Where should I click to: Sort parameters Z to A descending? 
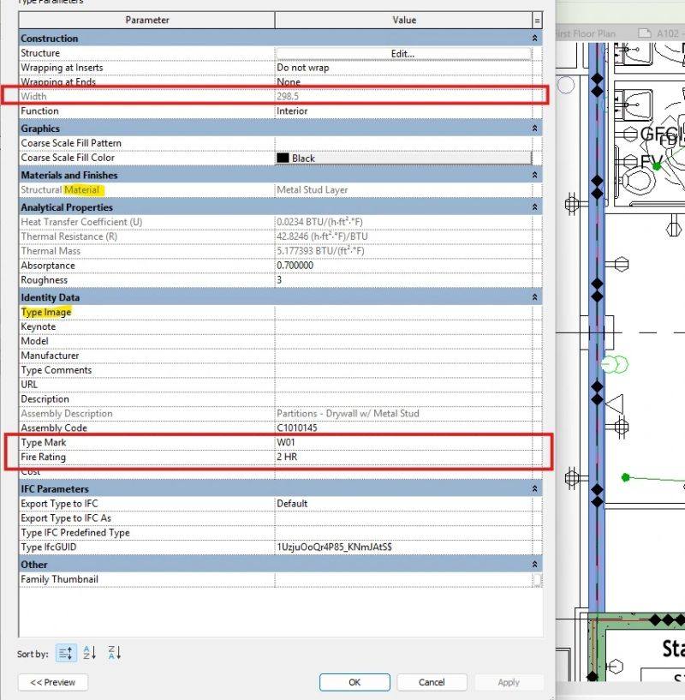point(114,654)
